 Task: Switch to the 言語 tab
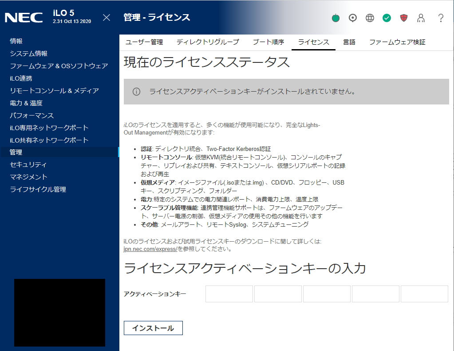[349, 42]
